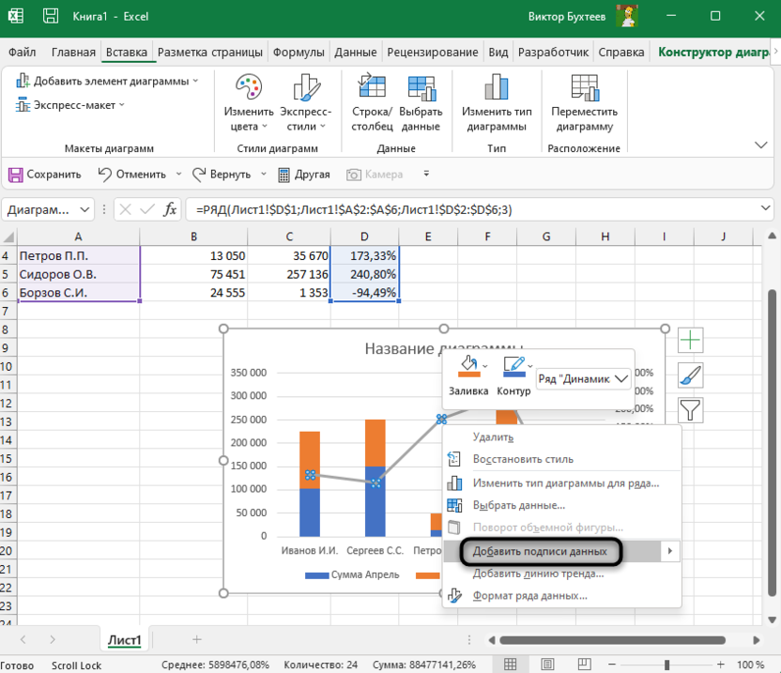Viewport: 781px width, 673px height.
Task: Select the Лист1 sheet tab
Action: click(125, 640)
